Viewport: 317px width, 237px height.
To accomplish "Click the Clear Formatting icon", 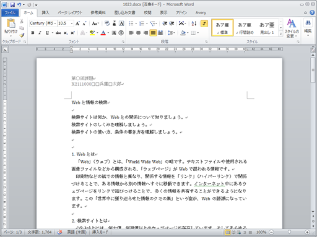I will pos(107,23).
